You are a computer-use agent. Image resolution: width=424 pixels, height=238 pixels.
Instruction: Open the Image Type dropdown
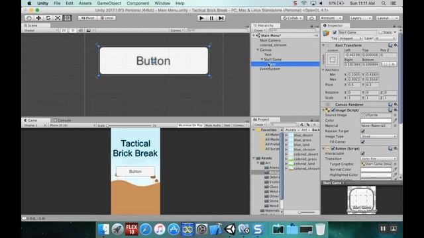pos(378,137)
